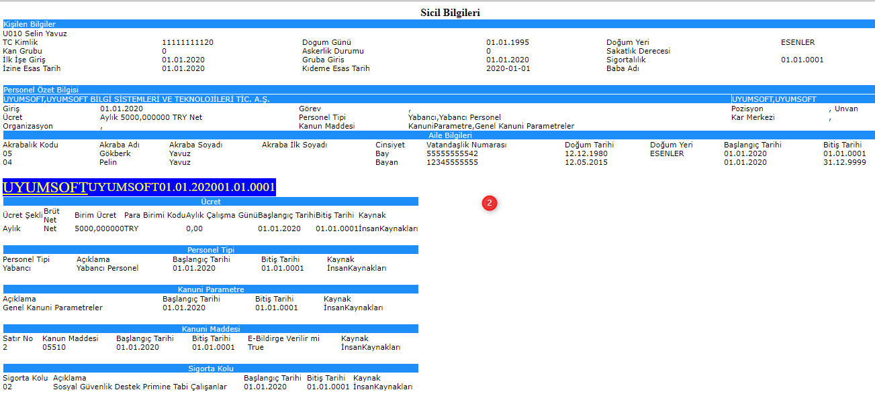Click relative name Gökberk in family table
Screen dimensions: 875x396
114,153
